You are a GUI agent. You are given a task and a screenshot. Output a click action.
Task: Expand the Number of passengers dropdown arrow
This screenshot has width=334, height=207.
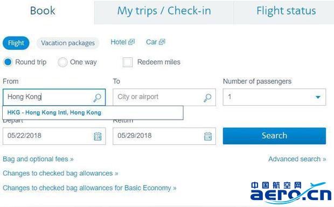318,97
